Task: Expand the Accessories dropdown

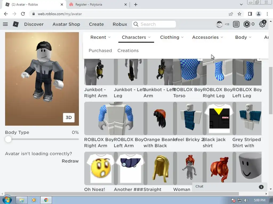Action: [207, 37]
